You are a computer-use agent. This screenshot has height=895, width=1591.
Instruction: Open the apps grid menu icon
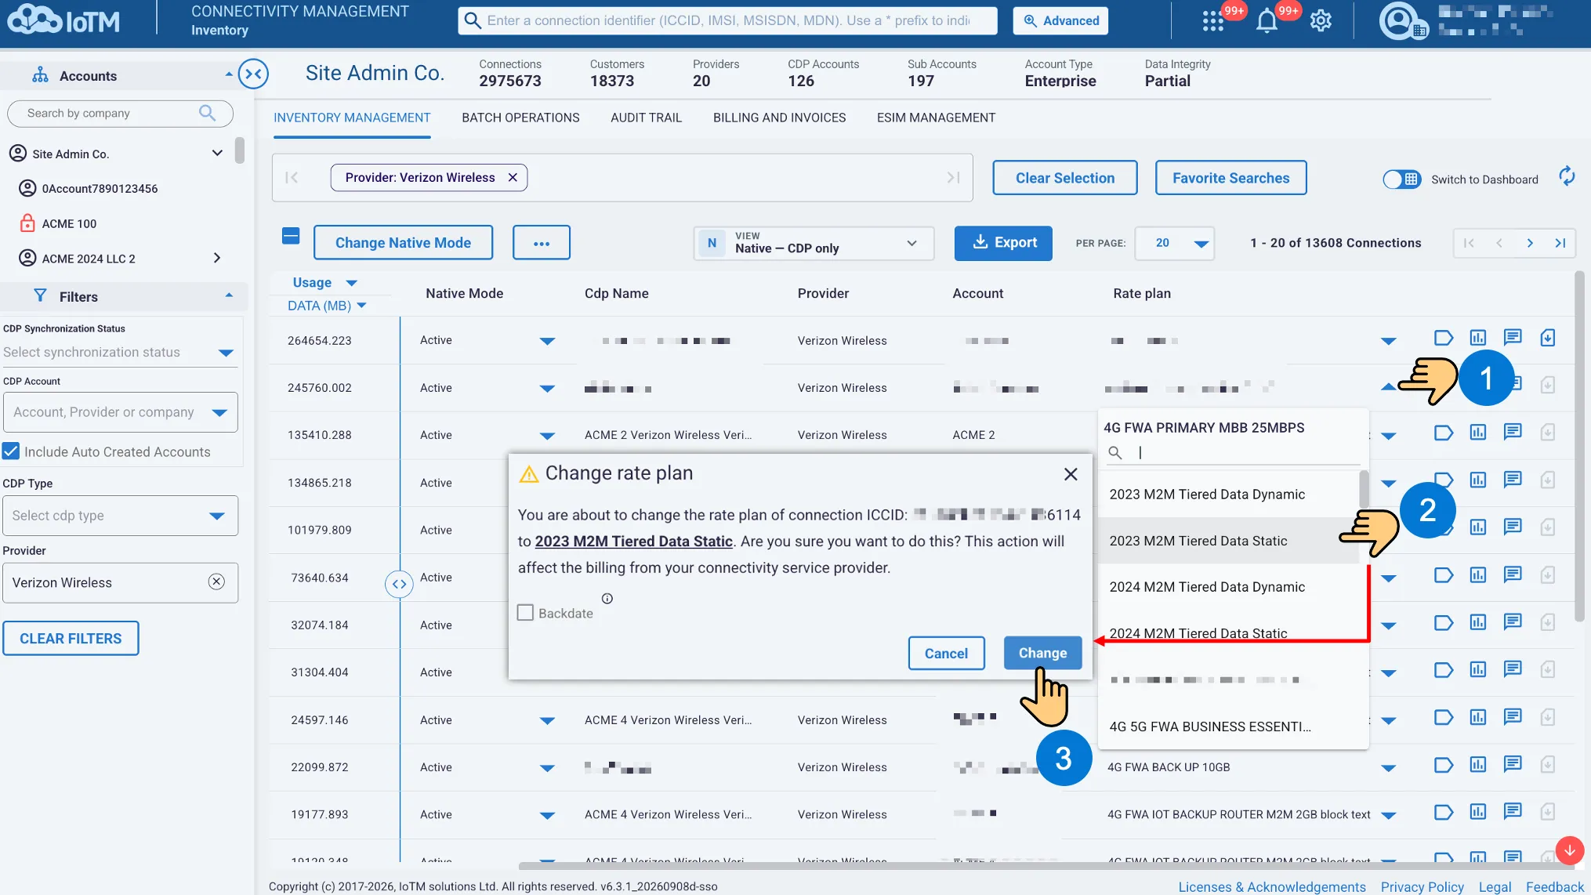pos(1212,21)
